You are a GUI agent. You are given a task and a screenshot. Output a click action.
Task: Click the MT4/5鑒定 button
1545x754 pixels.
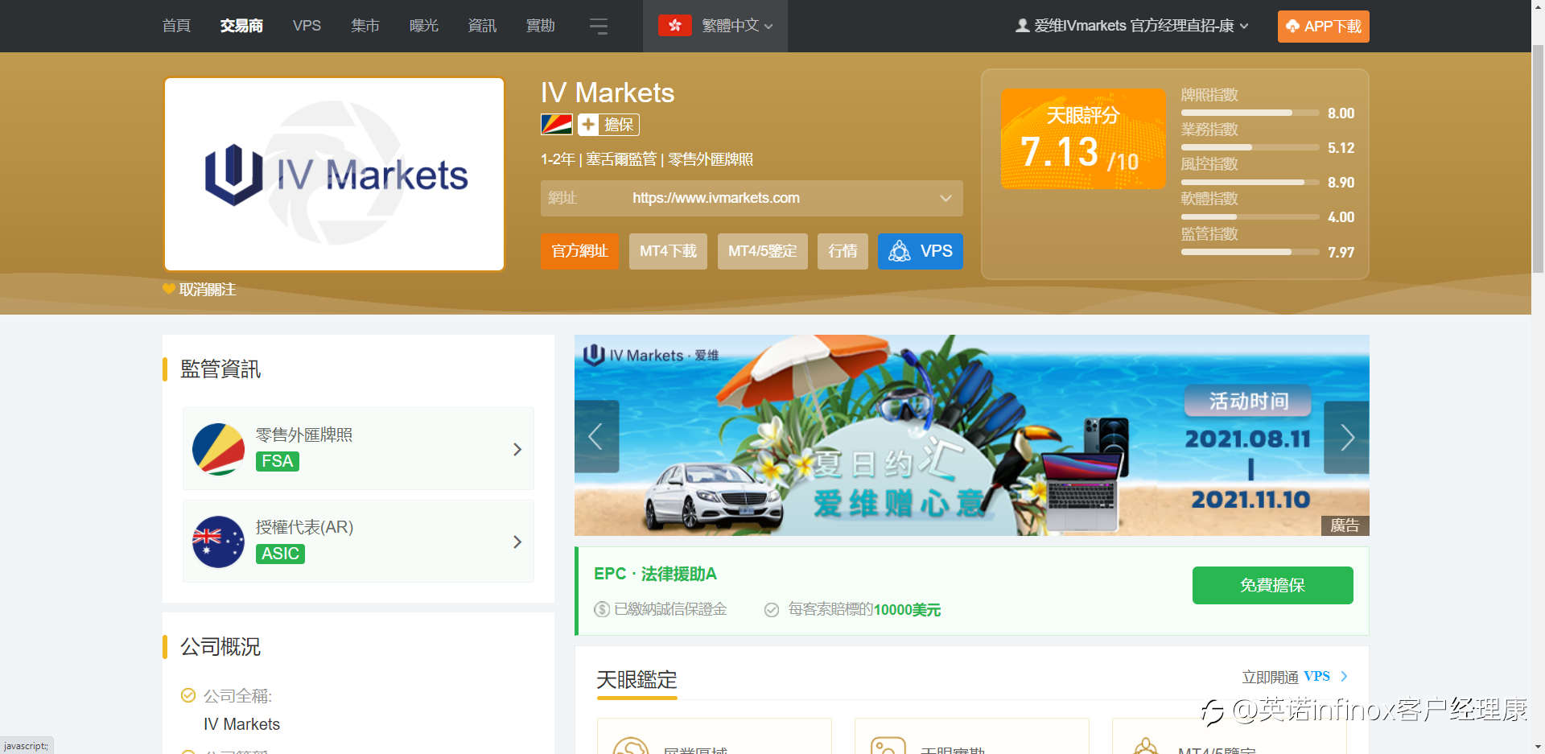pyautogui.click(x=762, y=251)
